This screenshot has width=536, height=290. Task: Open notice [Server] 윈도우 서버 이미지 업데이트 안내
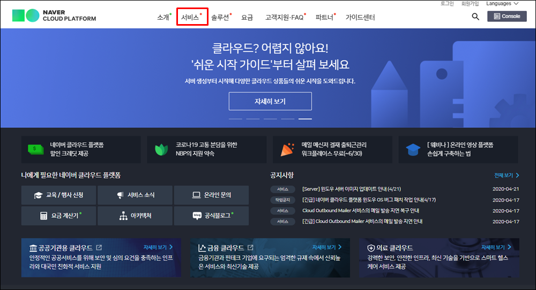point(352,189)
